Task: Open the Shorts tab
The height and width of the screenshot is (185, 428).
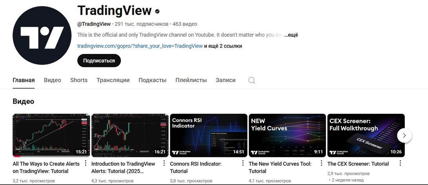Action: 79,80
